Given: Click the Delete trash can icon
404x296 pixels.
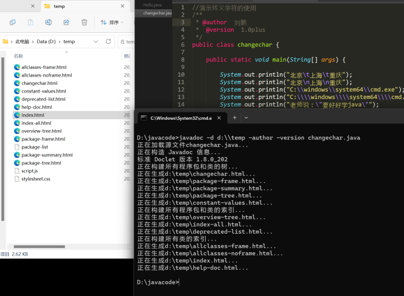Looking at the screenshot, I should pyautogui.click(x=84, y=22).
